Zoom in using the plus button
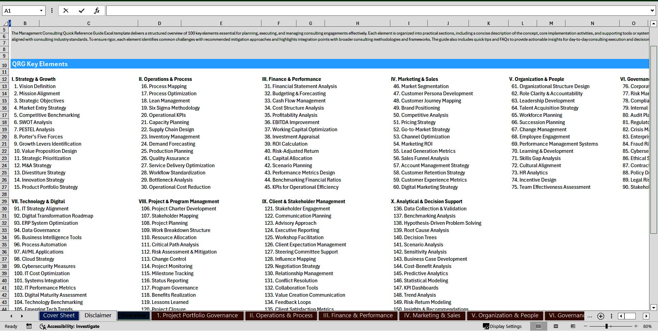Viewport: 658px width, 331px height. pyautogui.click(x=636, y=326)
